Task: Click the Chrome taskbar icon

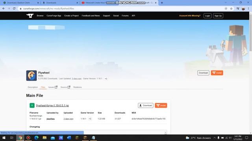Action: pos(20,137)
